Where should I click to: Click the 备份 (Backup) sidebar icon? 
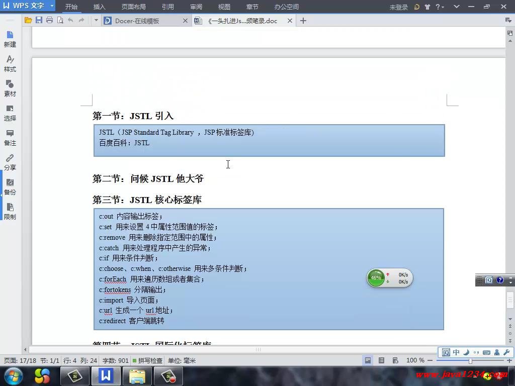[x=10, y=186]
